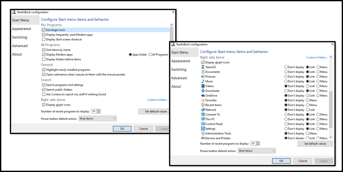This screenshot has height=172, width=343.
Task: Click scroll down arrow in front window list
Action: [331, 137]
